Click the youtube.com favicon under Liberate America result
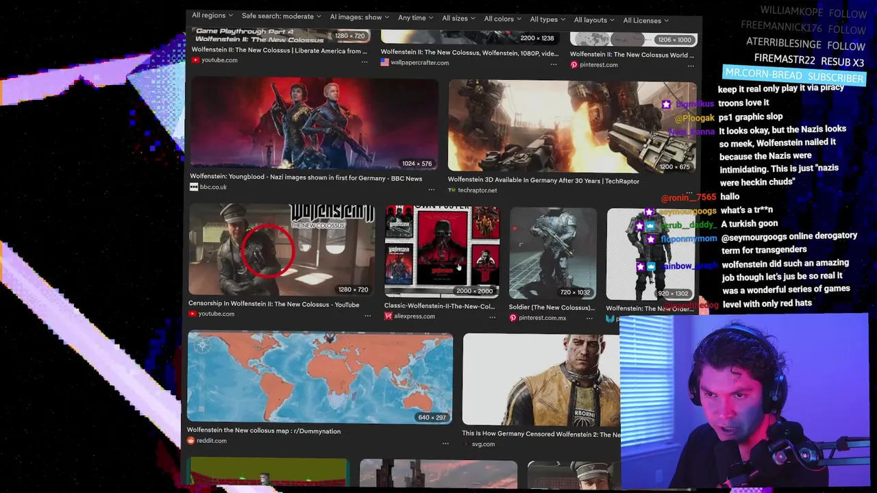Viewport: 877px width, 493px height. (x=195, y=60)
